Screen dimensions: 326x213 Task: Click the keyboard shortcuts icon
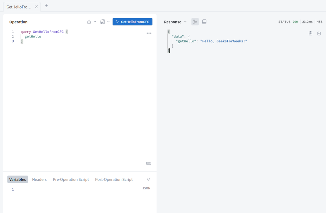tap(149, 163)
